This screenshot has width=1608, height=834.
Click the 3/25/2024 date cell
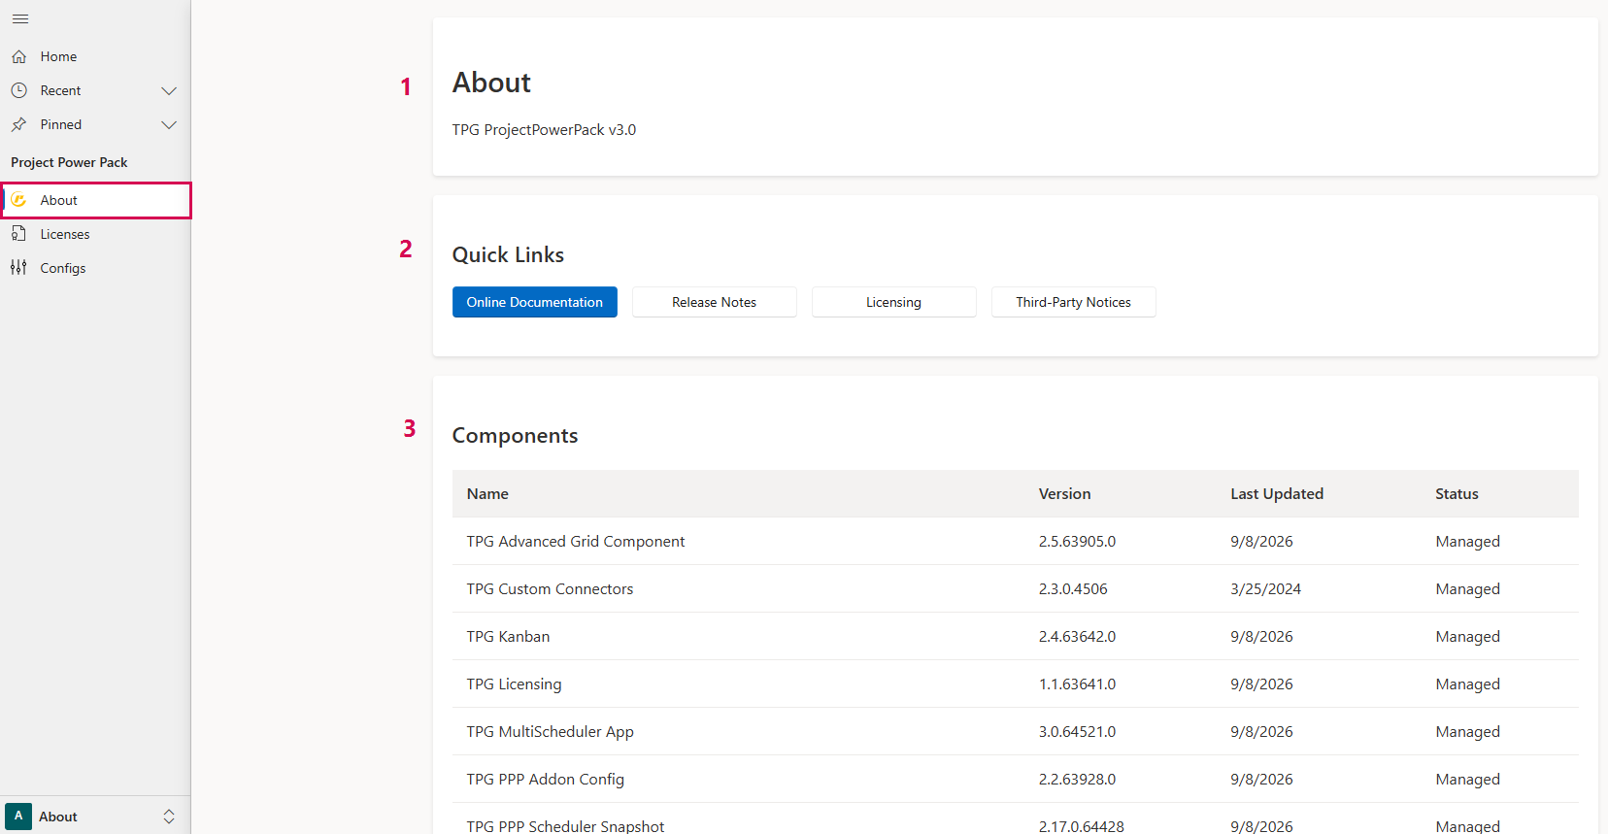[1265, 589]
